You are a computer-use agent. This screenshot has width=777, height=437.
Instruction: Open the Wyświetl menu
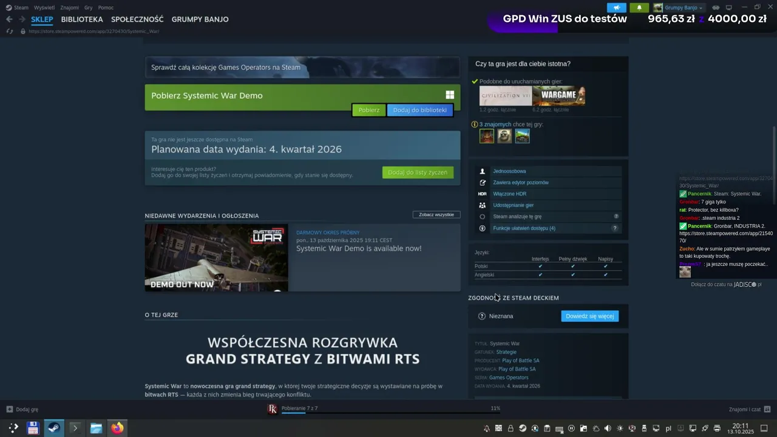44,8
